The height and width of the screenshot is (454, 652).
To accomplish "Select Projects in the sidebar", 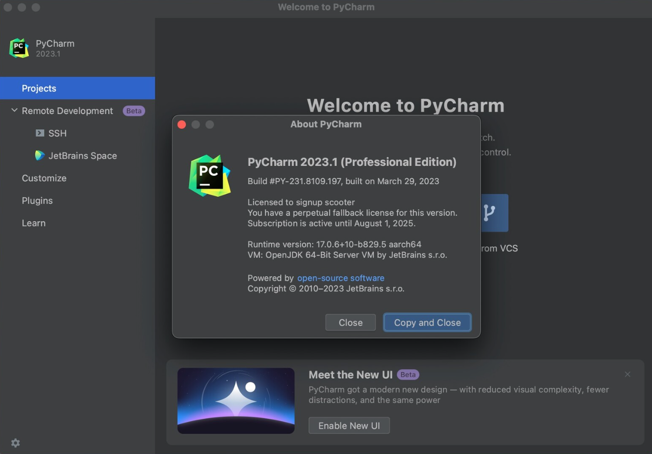I will 39,88.
